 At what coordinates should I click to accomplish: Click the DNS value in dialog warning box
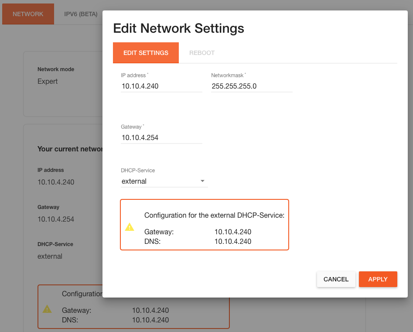coord(233,241)
